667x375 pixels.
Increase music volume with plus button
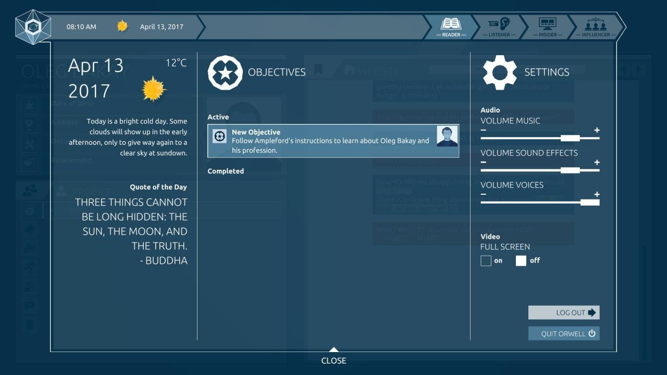tap(597, 130)
